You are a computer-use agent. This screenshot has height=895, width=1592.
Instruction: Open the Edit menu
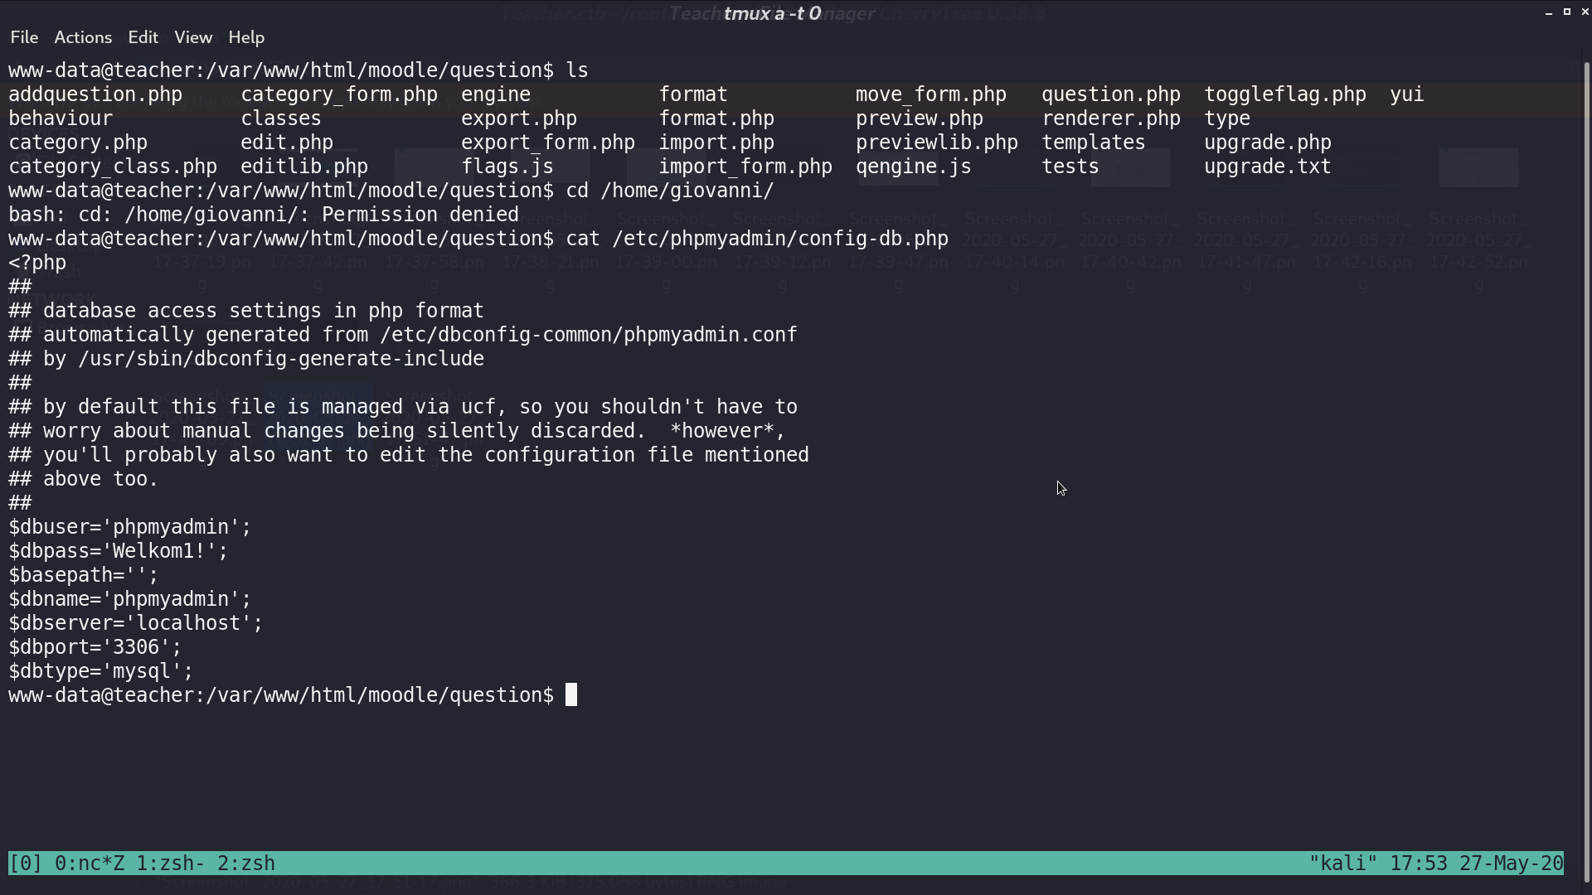click(143, 37)
